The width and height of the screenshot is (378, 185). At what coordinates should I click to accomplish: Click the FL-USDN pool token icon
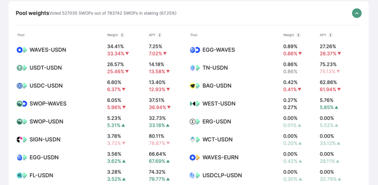pyautogui.click(x=22, y=175)
